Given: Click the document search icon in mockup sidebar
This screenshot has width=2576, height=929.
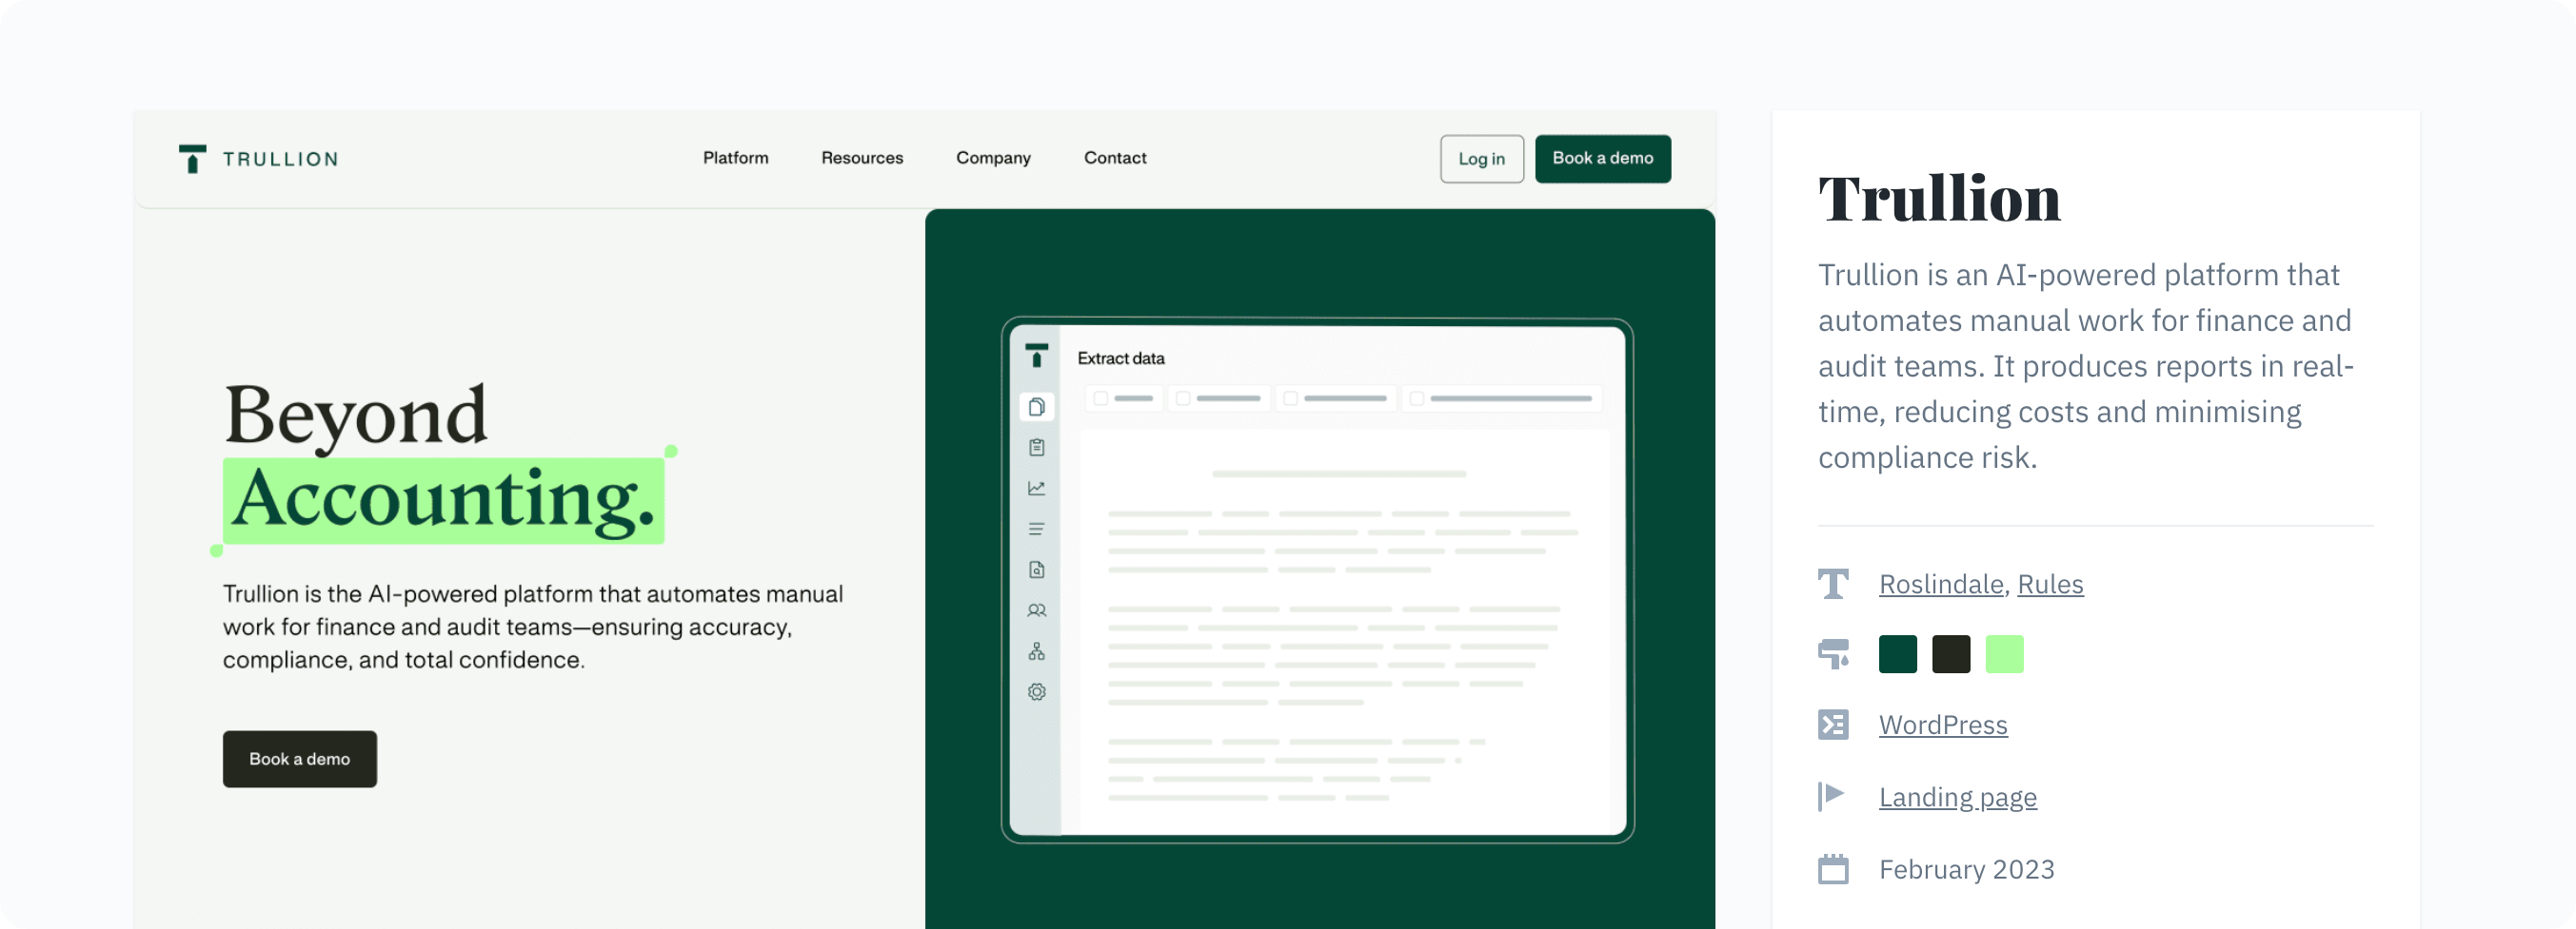Looking at the screenshot, I should pos(1036,570).
